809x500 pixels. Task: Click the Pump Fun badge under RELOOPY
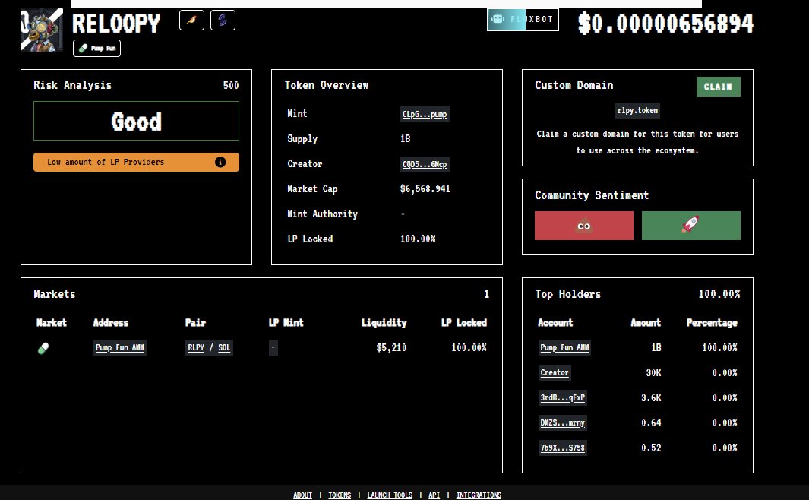tap(97, 48)
